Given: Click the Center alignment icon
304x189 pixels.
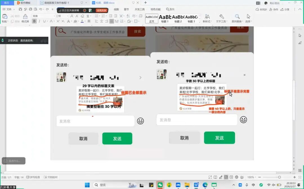Looking at the screenshot, I should coord(101,21).
